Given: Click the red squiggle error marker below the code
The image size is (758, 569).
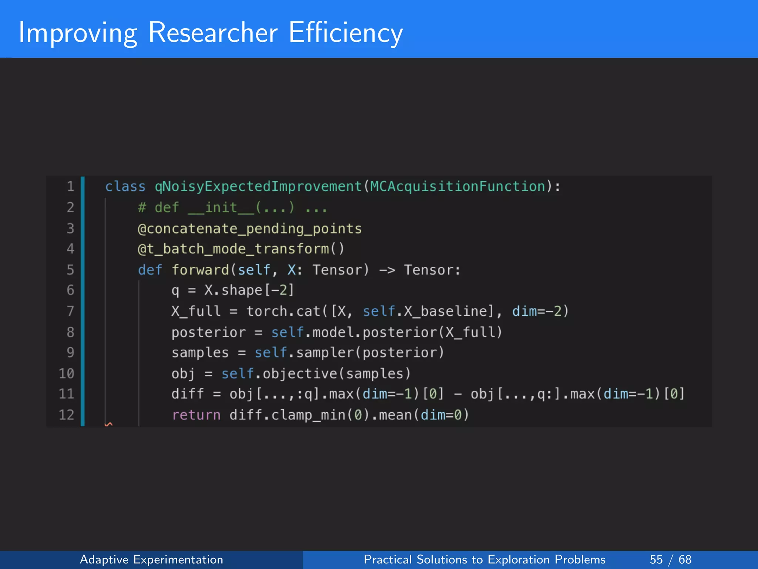Looking at the screenshot, I should click(x=108, y=425).
